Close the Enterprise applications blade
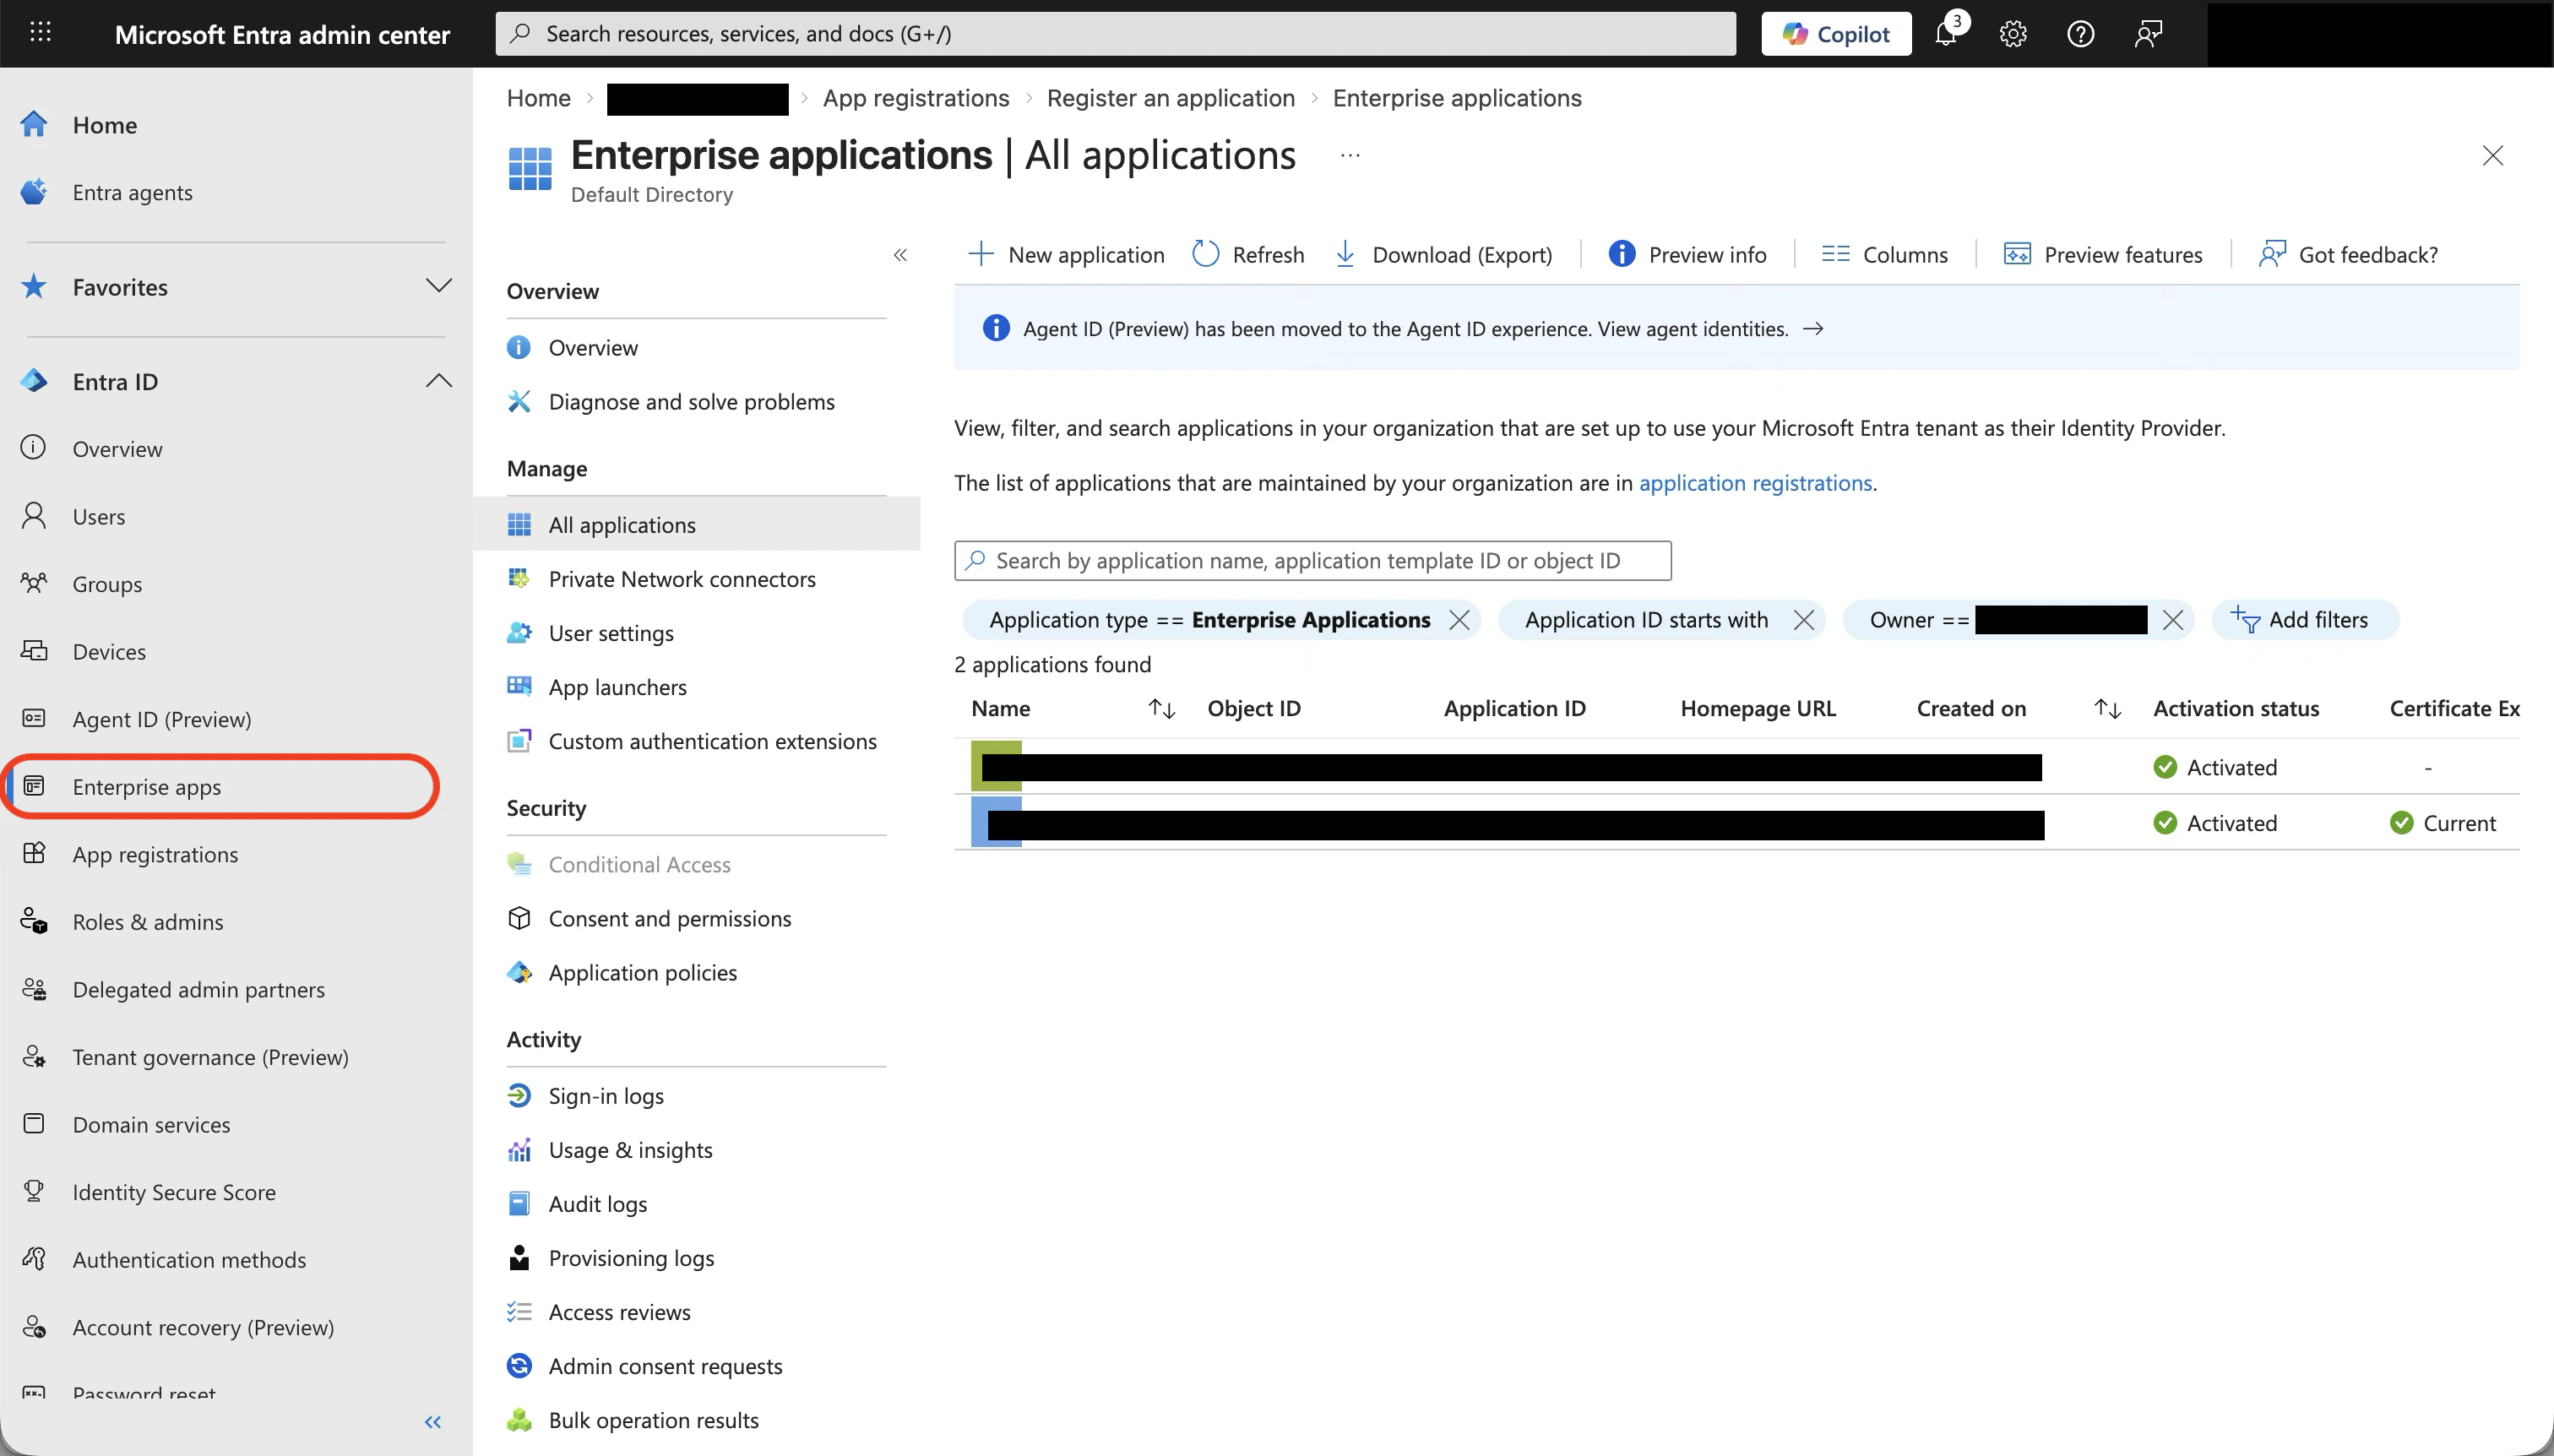The width and height of the screenshot is (2554, 1456). (2492, 155)
